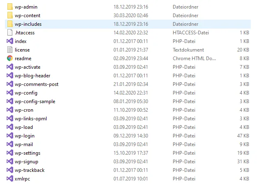The width and height of the screenshot is (257, 187).
Task: Click the wp-cron file icon
Action: [10, 110]
